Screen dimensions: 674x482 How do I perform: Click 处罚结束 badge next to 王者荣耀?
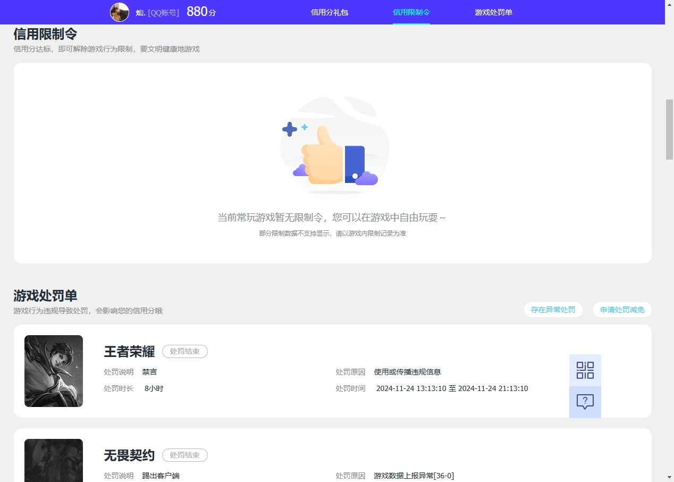(x=185, y=352)
